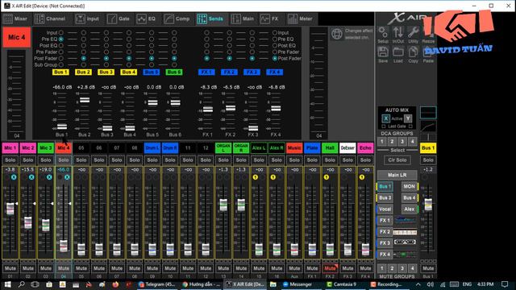Image resolution: width=516 pixels, height=290 pixels.
Task: Click the X link icon on Mic 1 strip
Action: coord(14,177)
